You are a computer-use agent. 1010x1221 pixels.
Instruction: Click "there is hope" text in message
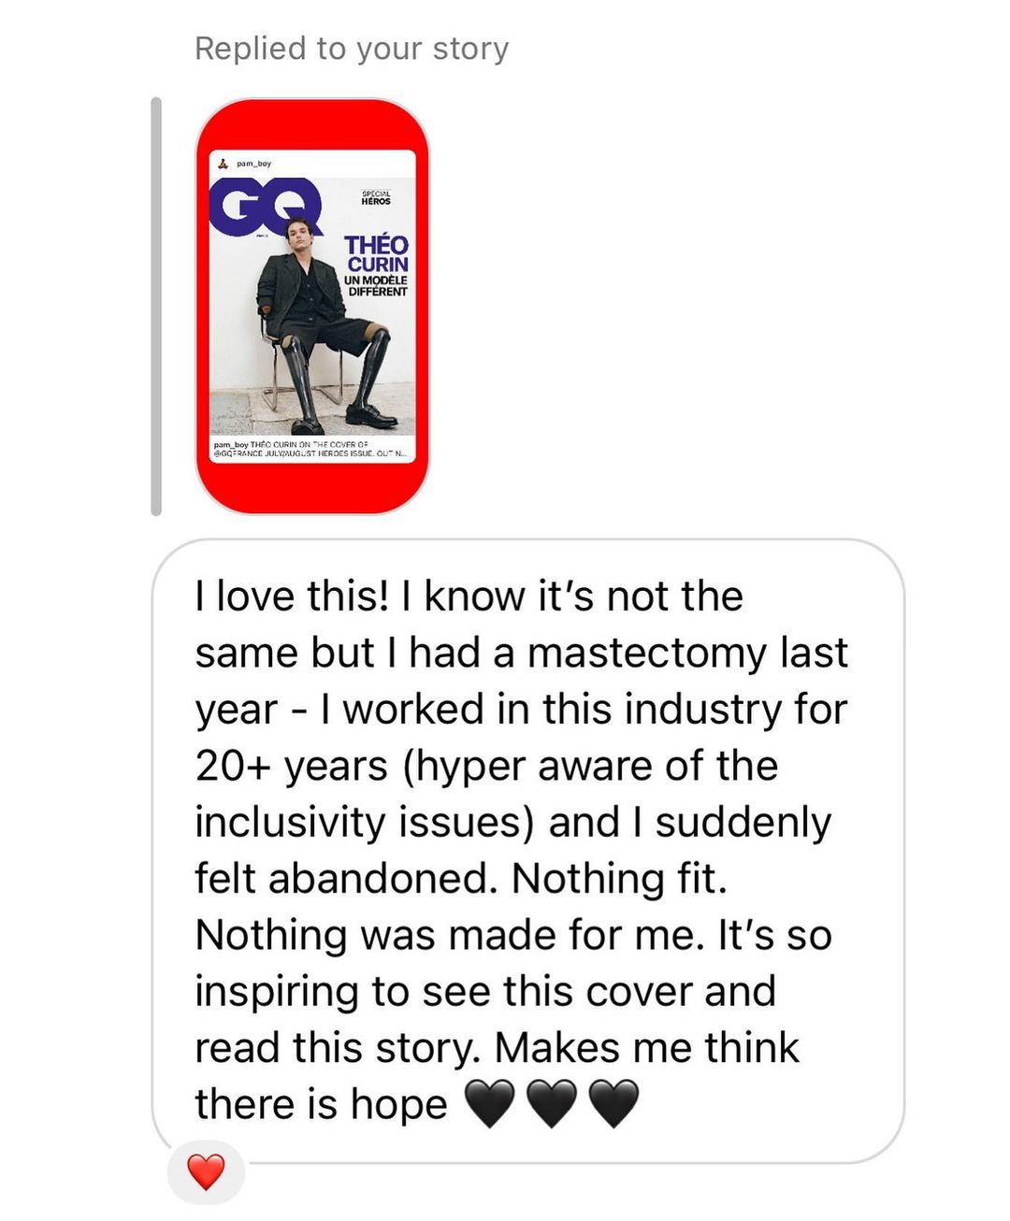322,1104
